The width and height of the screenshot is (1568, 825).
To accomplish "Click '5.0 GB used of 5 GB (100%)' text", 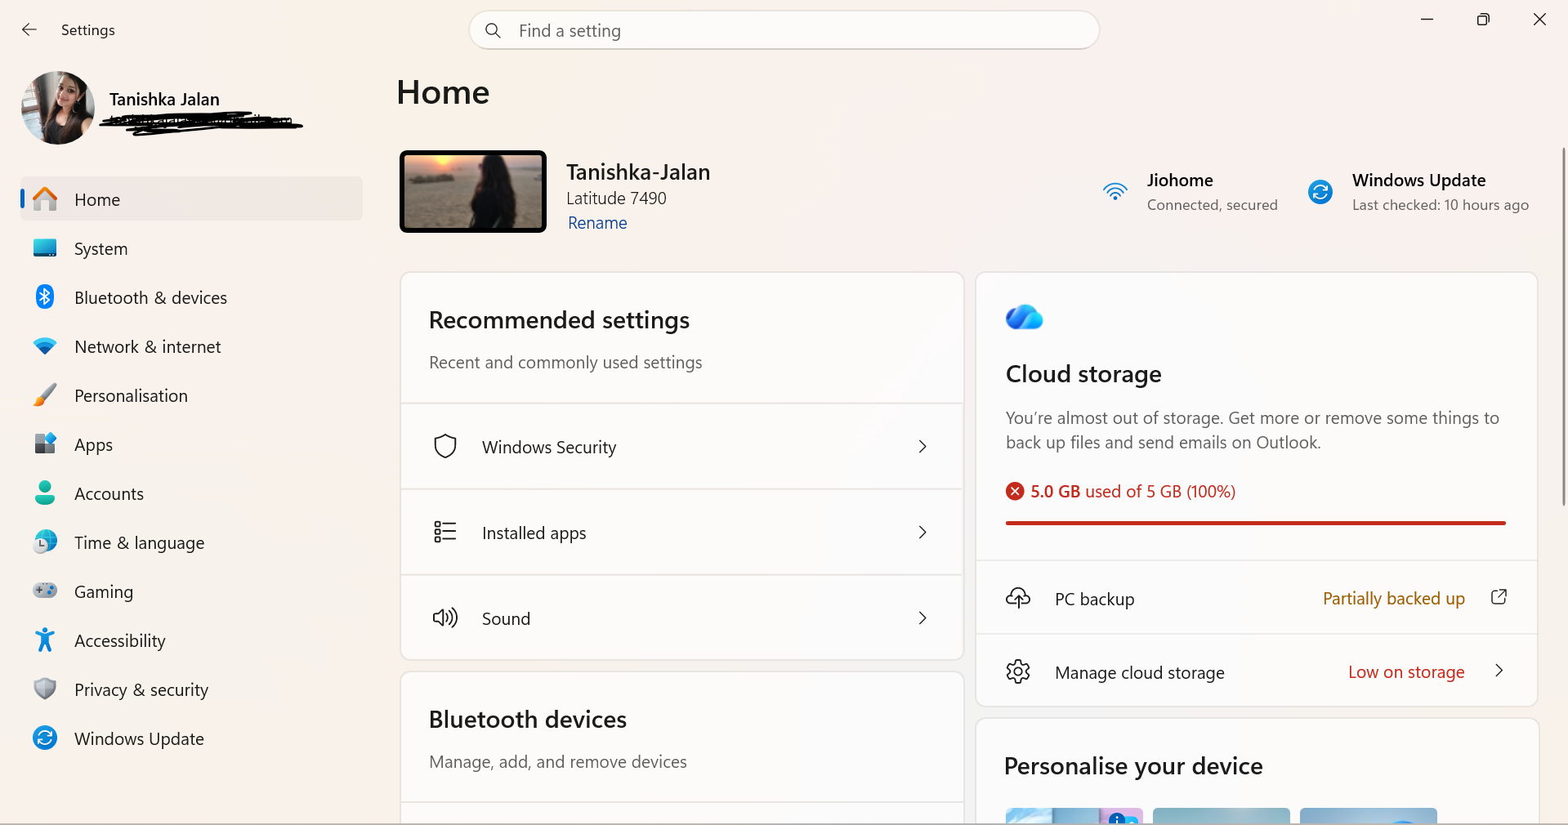I will 1132,492.
